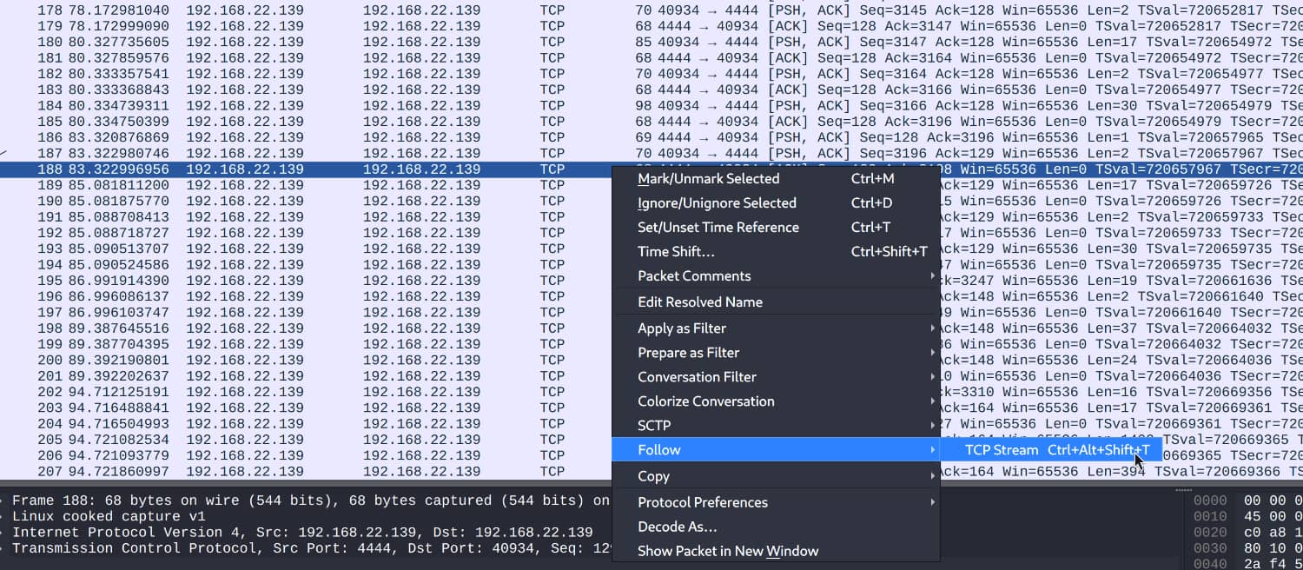Screen dimensions: 1303x570
Task: Choose Decode As… from context menu
Action: (677, 527)
